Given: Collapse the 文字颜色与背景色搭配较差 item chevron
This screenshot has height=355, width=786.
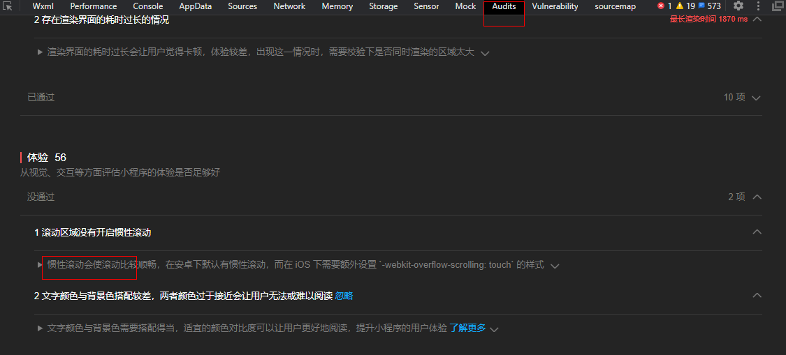Looking at the screenshot, I should click(x=757, y=296).
